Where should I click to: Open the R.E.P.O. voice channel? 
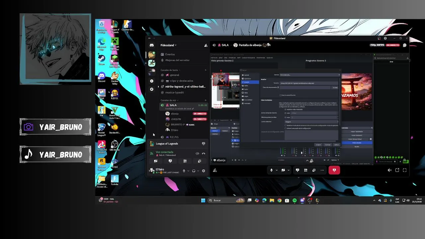pyautogui.click(x=183, y=137)
